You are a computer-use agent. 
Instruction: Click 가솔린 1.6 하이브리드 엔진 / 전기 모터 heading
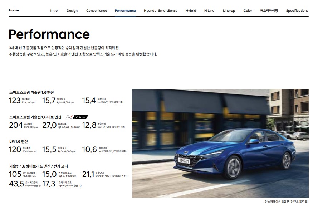(39, 166)
